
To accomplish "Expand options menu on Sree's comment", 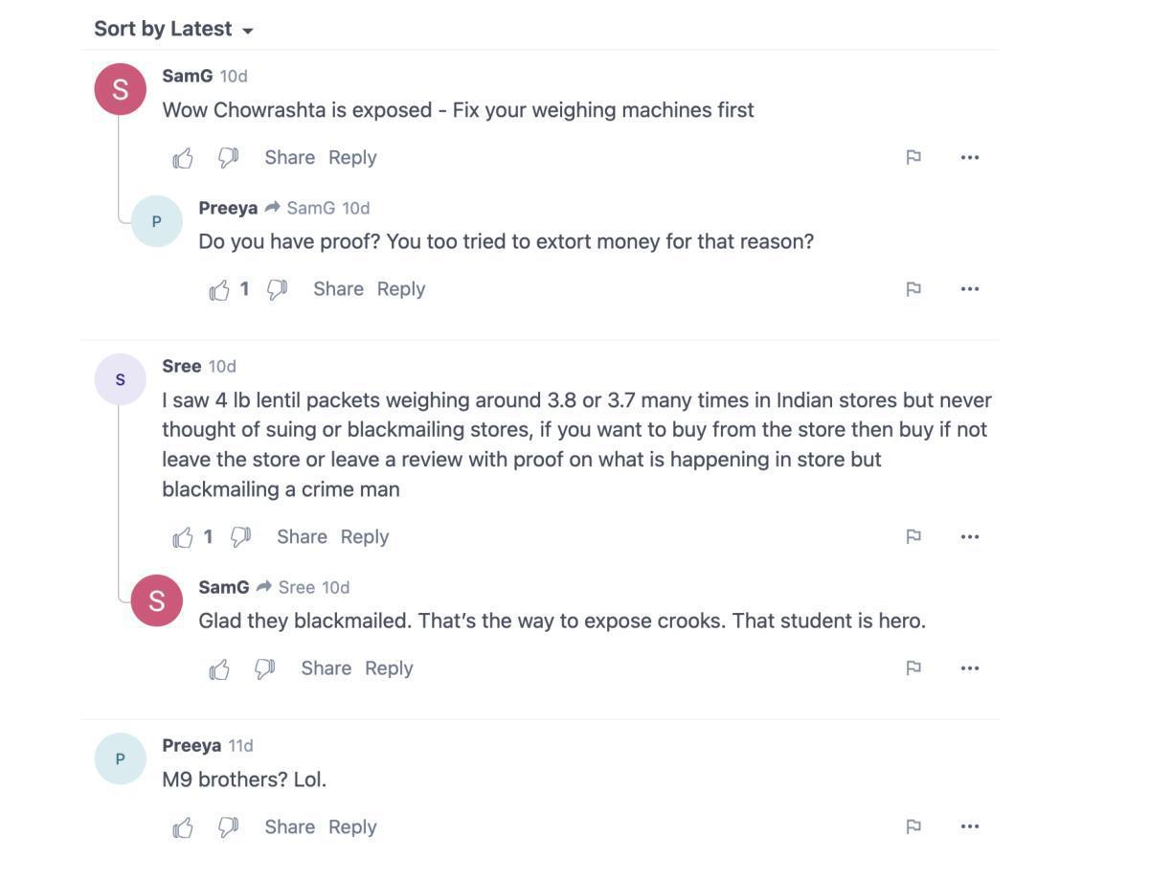I will [969, 537].
